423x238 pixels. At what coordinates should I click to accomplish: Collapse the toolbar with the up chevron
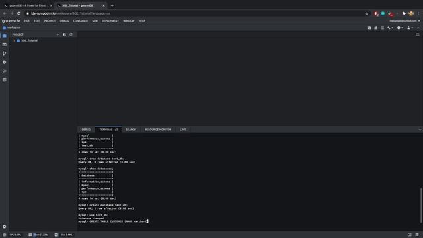click(418, 28)
